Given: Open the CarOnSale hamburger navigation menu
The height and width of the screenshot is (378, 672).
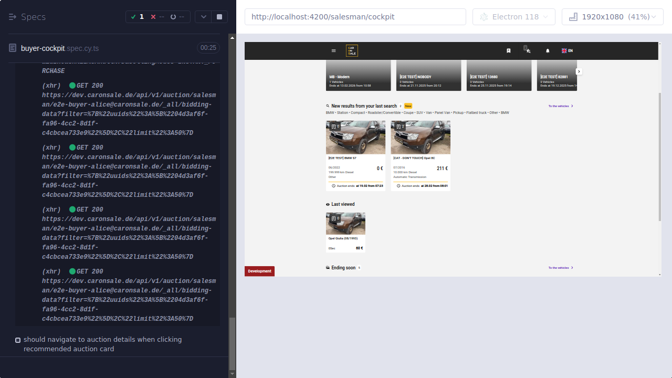Looking at the screenshot, I should coord(333,50).
